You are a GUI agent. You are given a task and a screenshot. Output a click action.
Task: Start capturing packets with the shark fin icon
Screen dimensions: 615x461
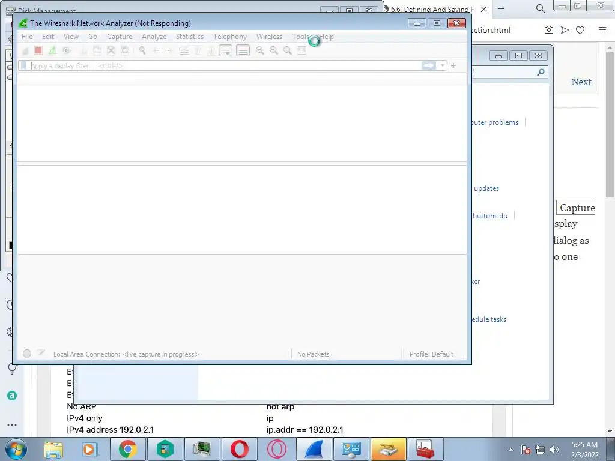(x=25, y=50)
